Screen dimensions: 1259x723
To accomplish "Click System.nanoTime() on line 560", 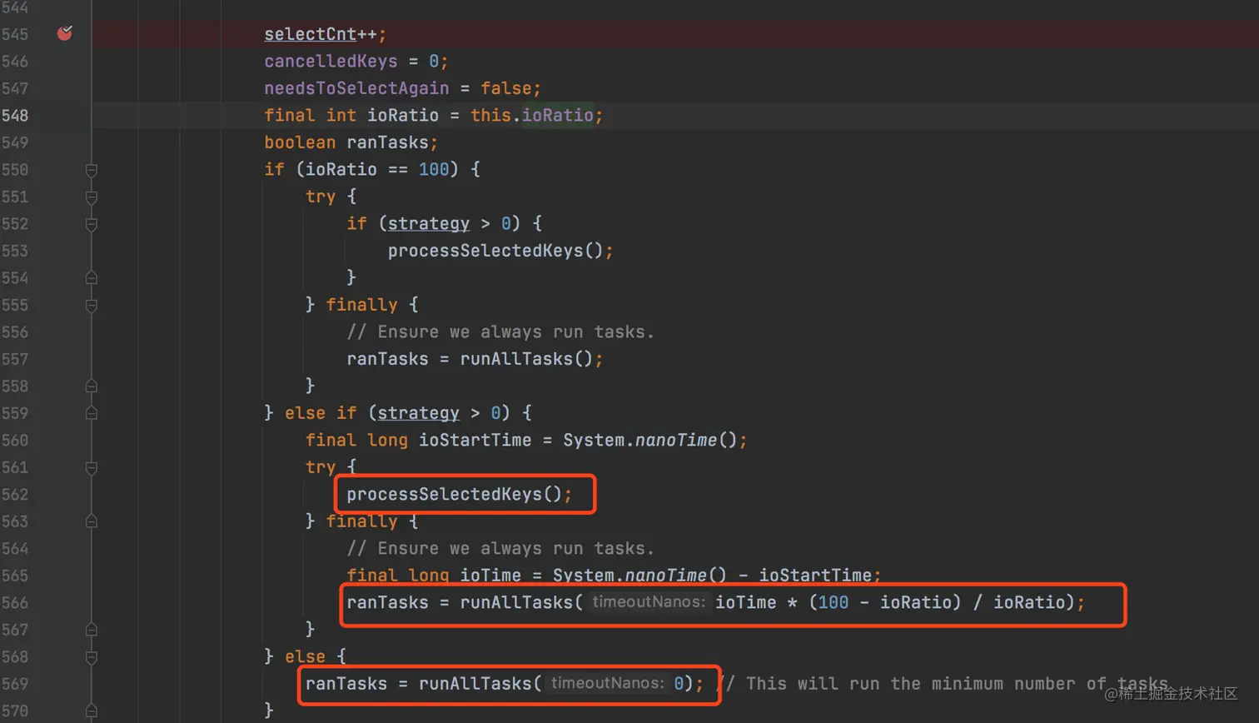I will [650, 441].
